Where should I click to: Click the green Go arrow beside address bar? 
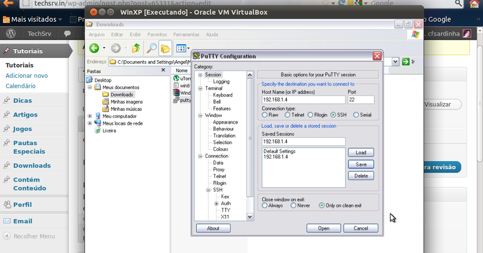(x=406, y=62)
